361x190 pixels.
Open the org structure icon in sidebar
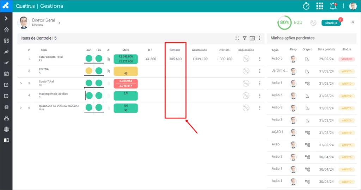point(6,118)
